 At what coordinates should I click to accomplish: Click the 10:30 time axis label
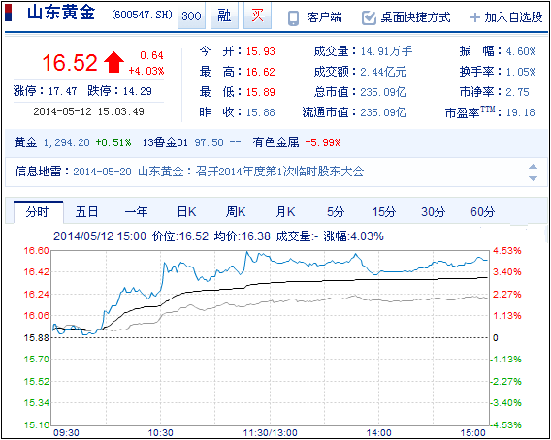tap(161, 433)
